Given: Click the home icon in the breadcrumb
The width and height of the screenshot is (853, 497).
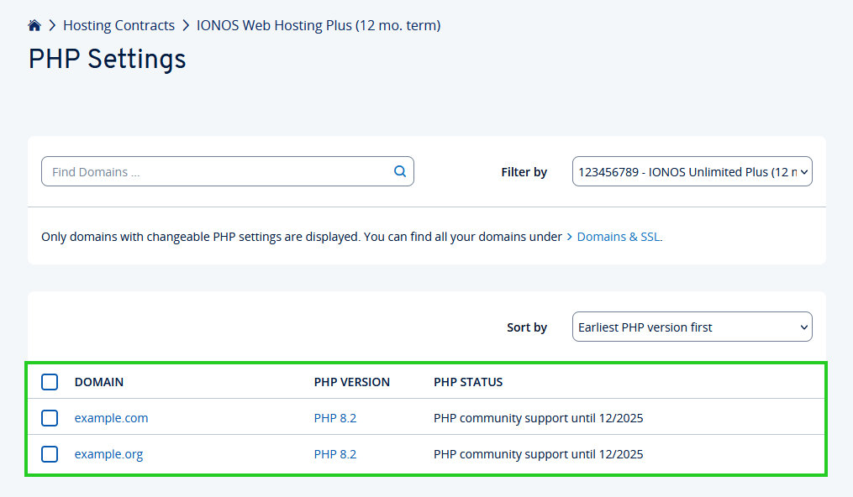Looking at the screenshot, I should (x=34, y=24).
